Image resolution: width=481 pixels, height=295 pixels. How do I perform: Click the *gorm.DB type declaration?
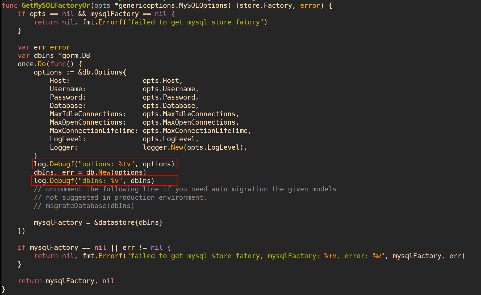tap(74, 56)
